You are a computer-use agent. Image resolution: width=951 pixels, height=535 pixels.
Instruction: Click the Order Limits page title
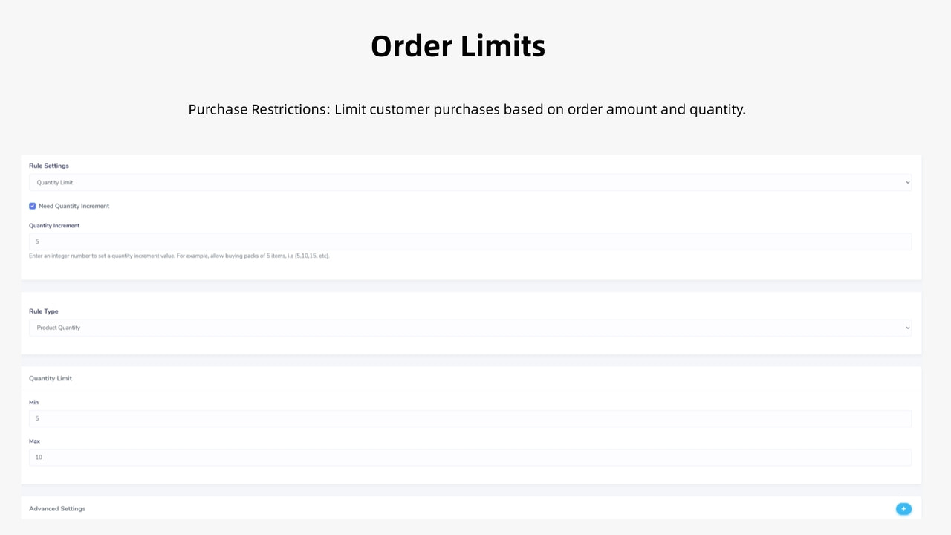tap(458, 45)
